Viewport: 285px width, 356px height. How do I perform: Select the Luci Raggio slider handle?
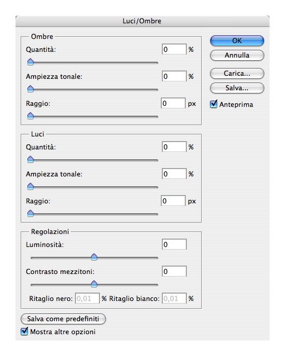(31, 213)
